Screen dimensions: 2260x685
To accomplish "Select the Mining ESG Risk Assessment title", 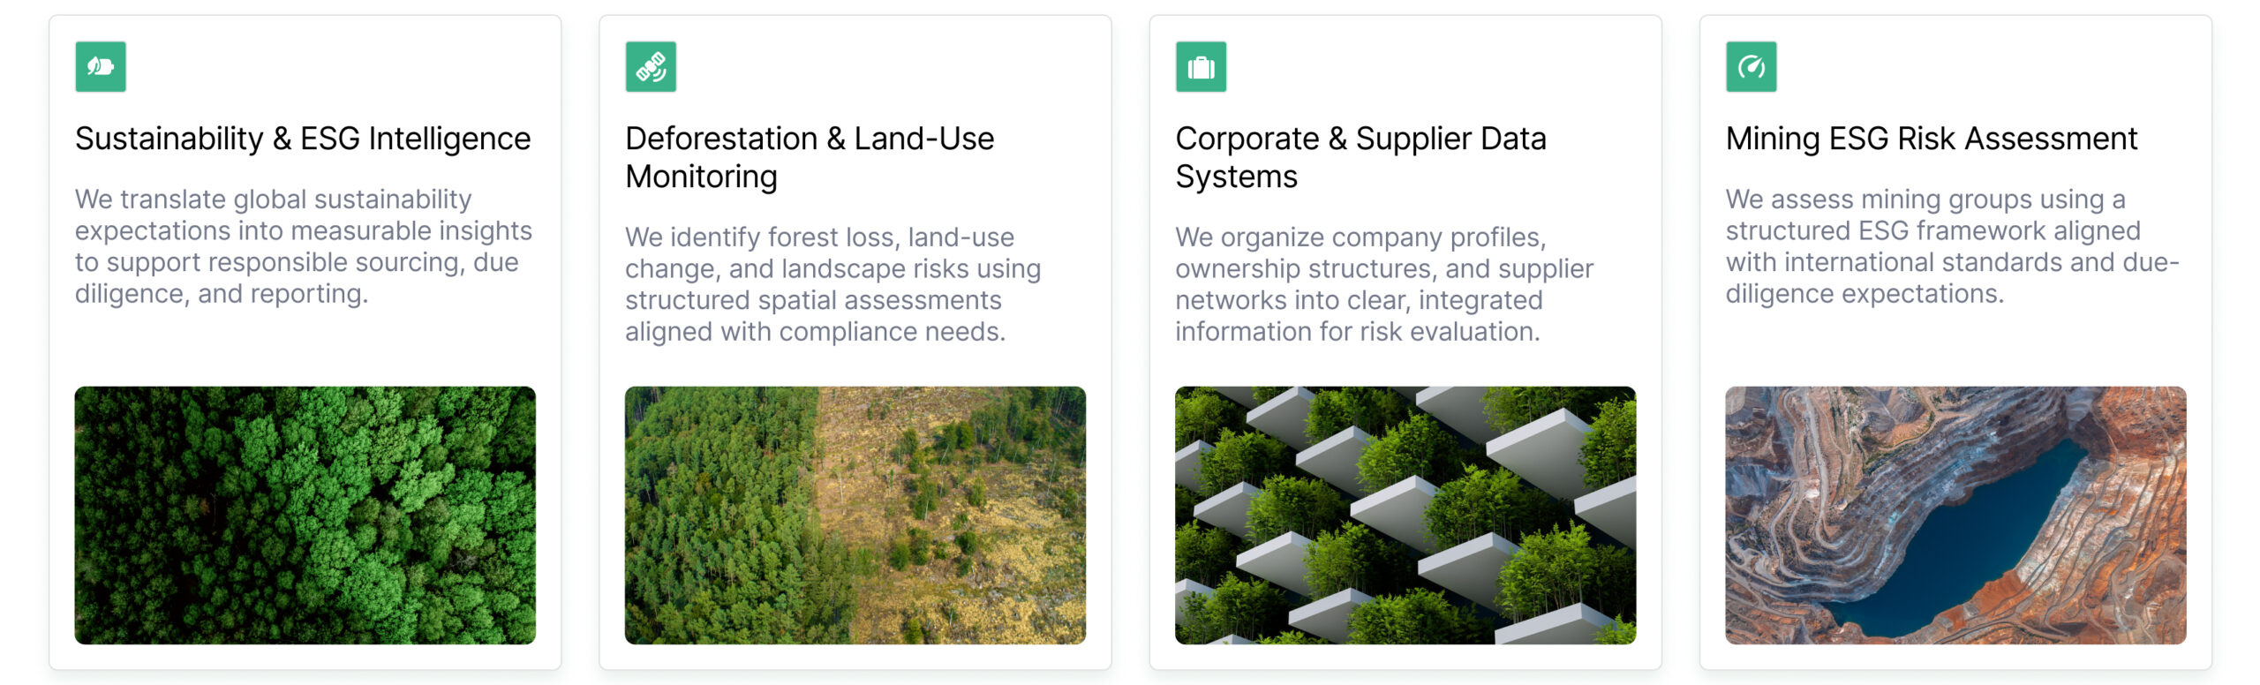I will pyautogui.click(x=1931, y=139).
